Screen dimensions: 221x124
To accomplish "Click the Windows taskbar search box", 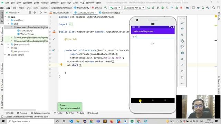I will (x=30, y=121).
